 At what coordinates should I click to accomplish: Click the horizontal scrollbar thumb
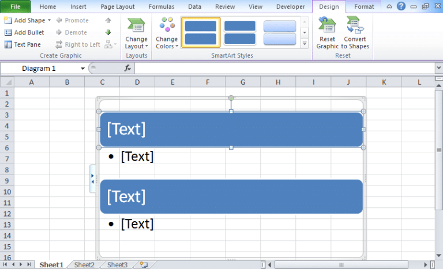pos(341,265)
